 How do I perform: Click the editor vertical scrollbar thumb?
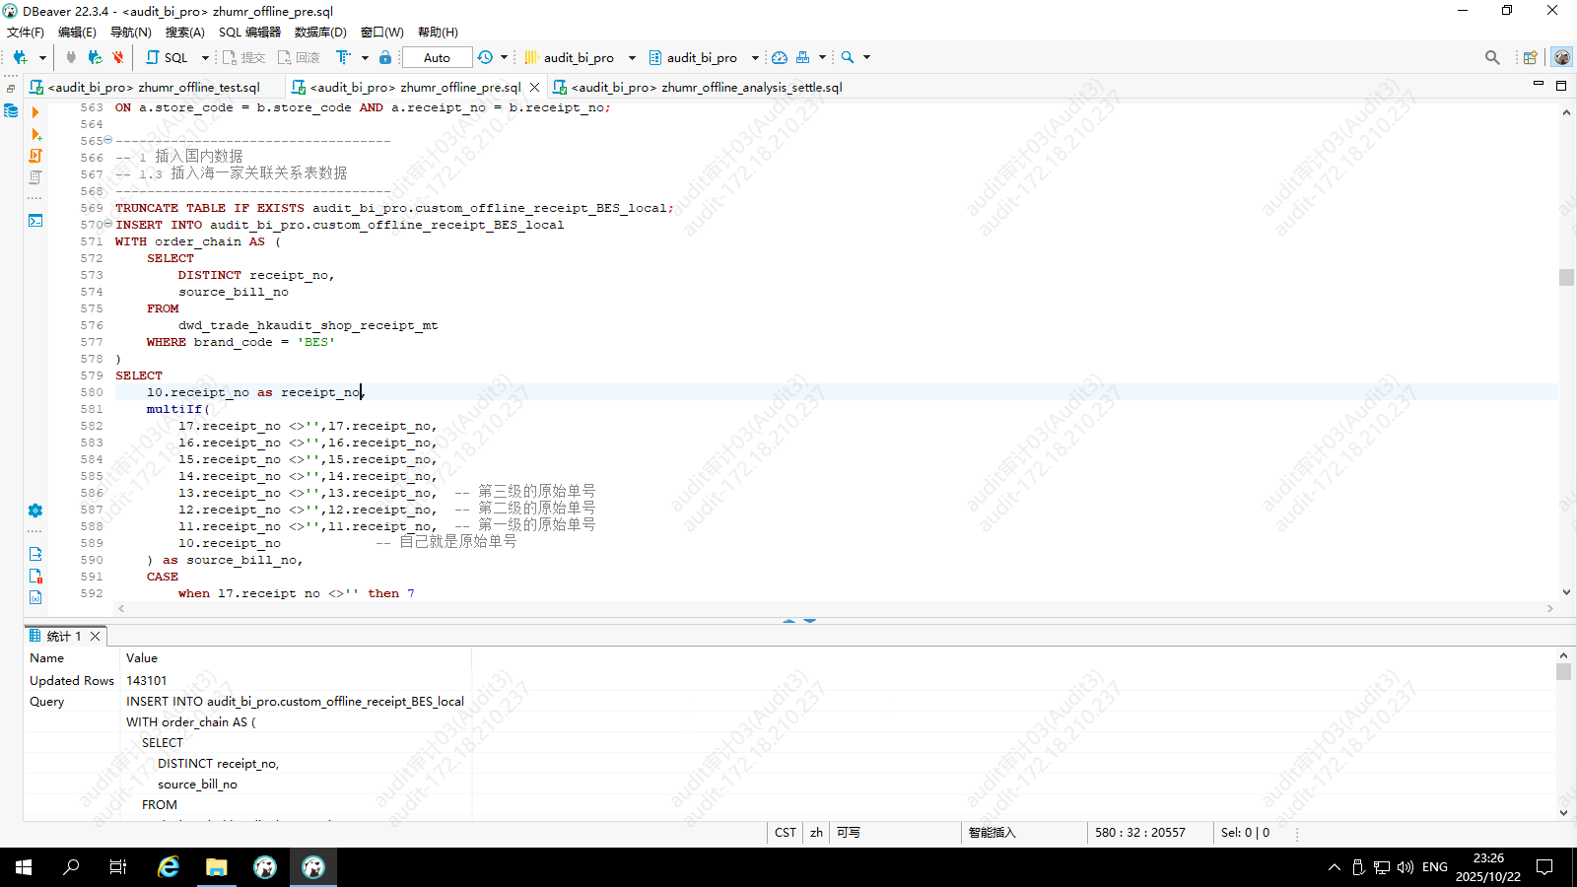(1566, 277)
